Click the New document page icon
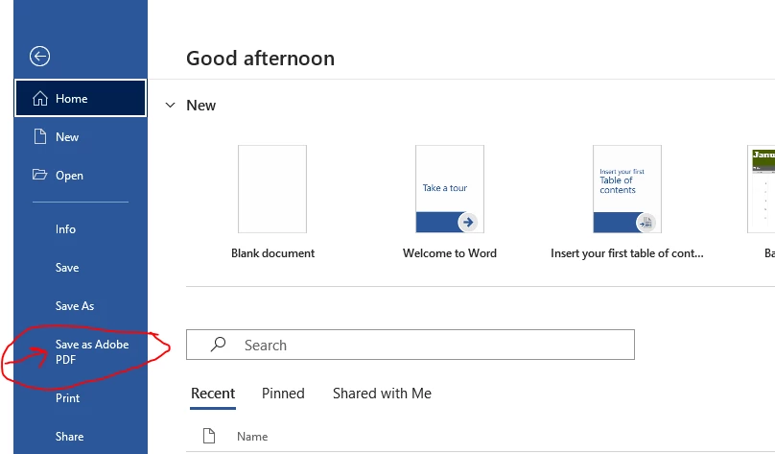The height and width of the screenshot is (454, 775). pyautogui.click(x=40, y=136)
